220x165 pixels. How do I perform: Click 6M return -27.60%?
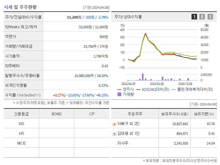pyautogui.click(x=87, y=95)
